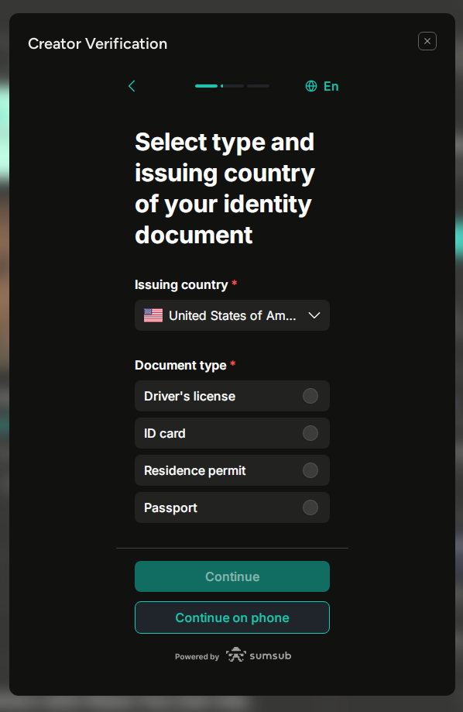Click the United States flag icon
Screen dimensions: 463x712
coord(153,315)
